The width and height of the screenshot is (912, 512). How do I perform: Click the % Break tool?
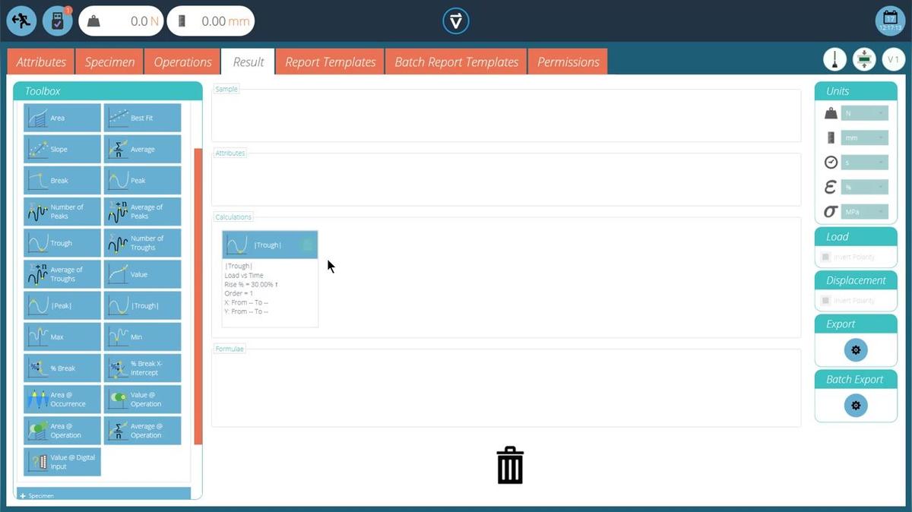point(62,368)
